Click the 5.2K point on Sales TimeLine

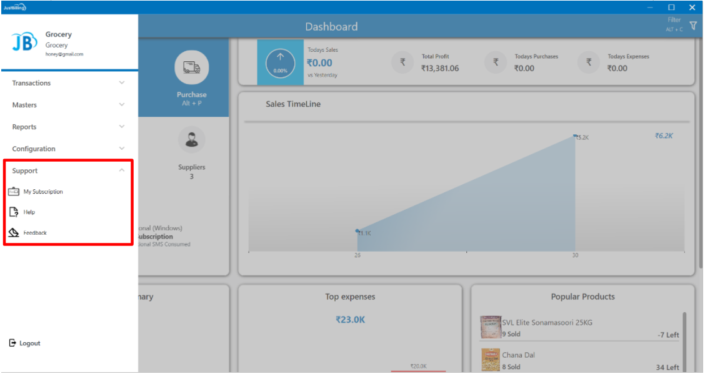coord(575,135)
